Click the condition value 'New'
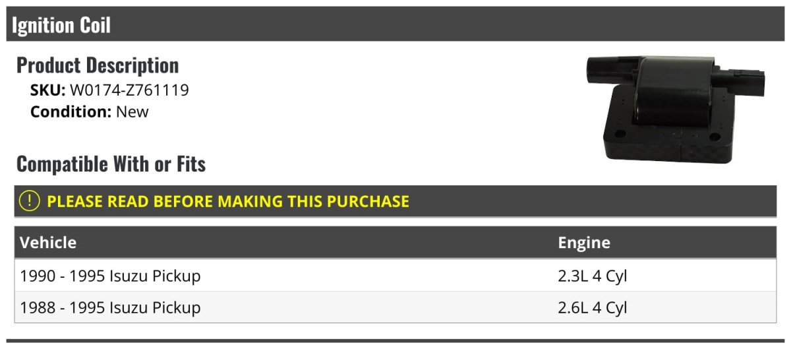791x349 pixels. pos(132,111)
